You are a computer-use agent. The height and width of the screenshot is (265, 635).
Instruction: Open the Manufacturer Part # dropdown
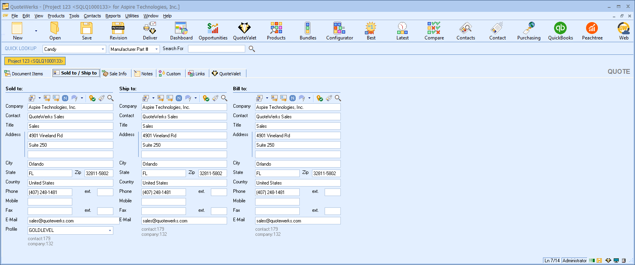(156, 49)
